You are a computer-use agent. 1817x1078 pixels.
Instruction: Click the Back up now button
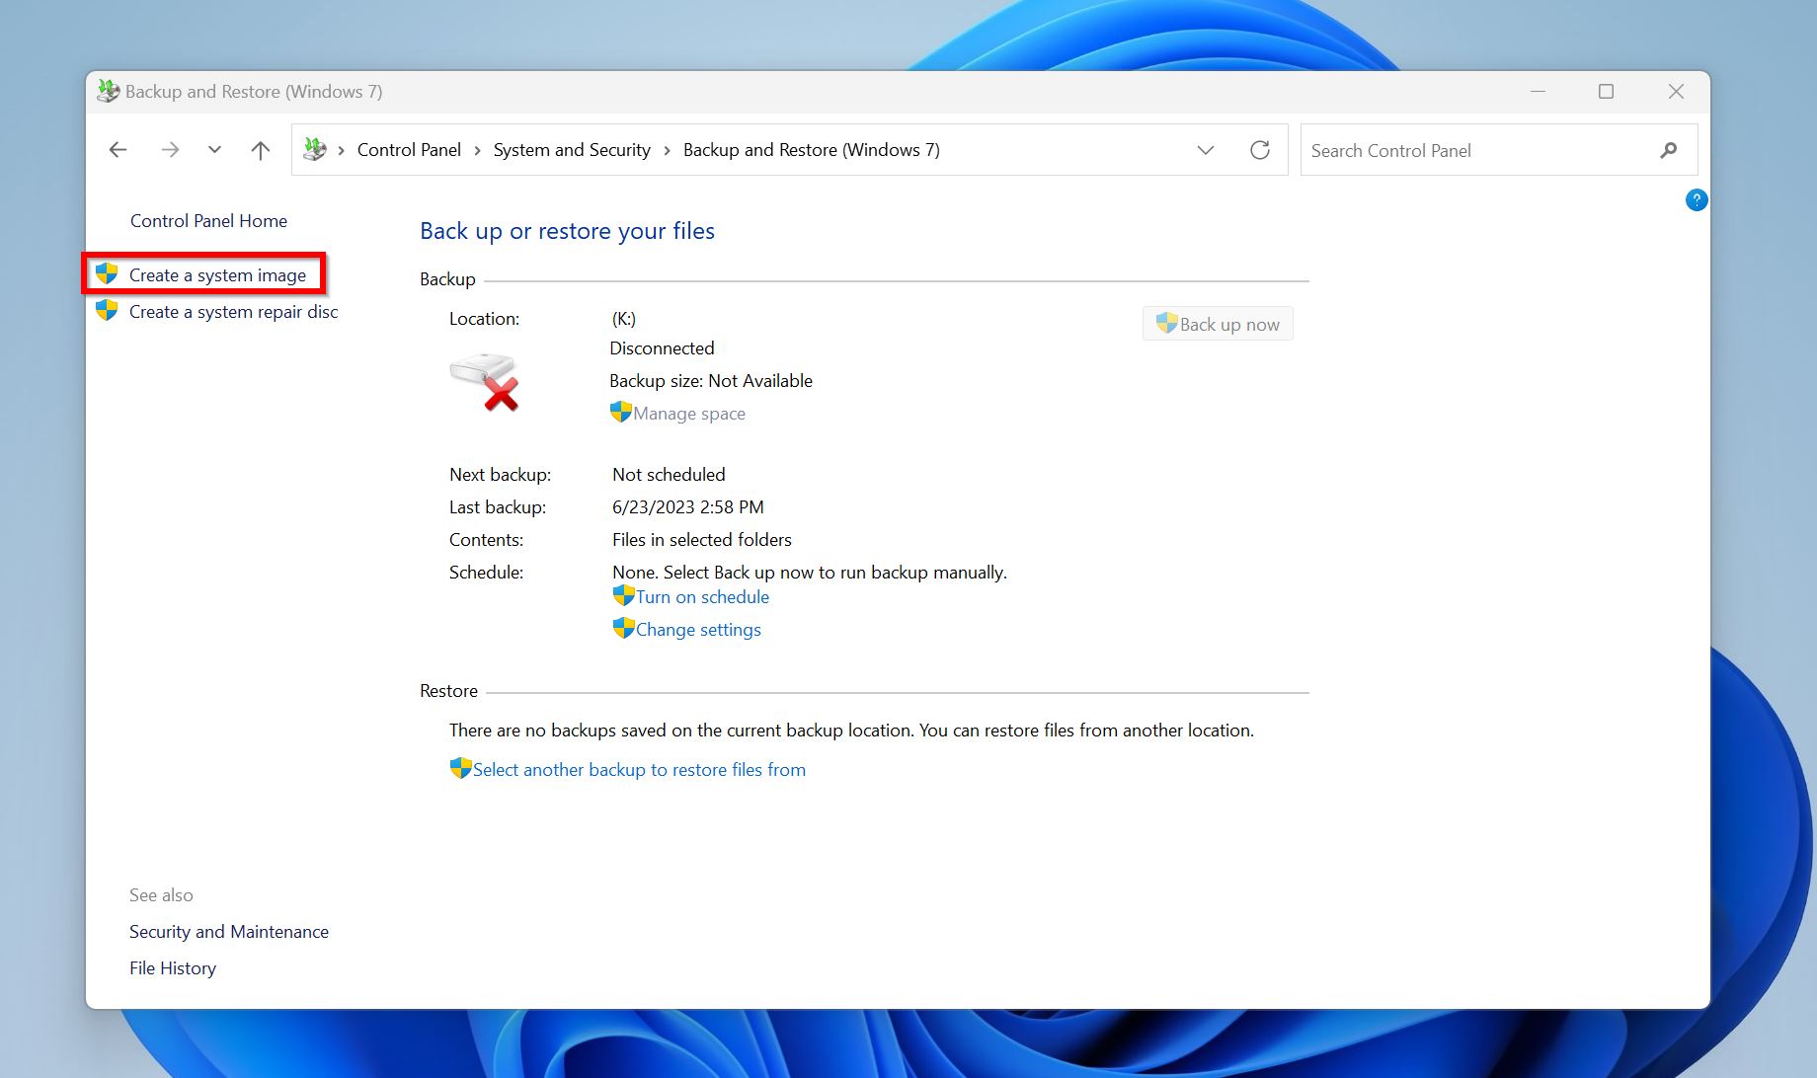click(x=1218, y=324)
